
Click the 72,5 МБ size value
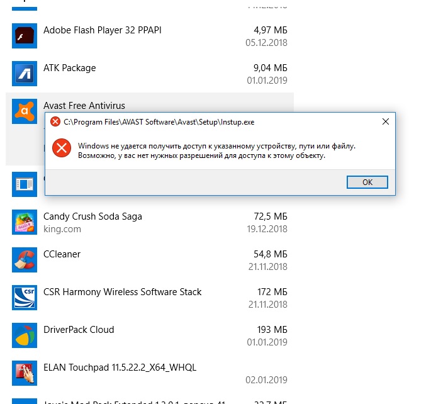271,216
